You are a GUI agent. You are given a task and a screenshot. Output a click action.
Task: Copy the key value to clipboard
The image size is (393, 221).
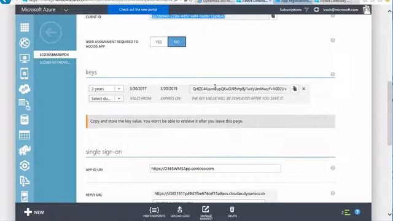point(295,88)
